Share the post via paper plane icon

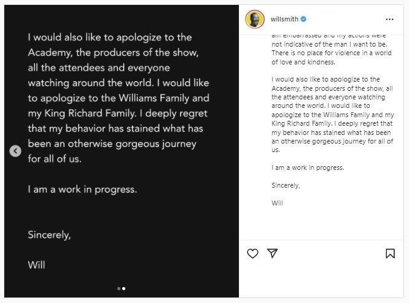[273, 253]
